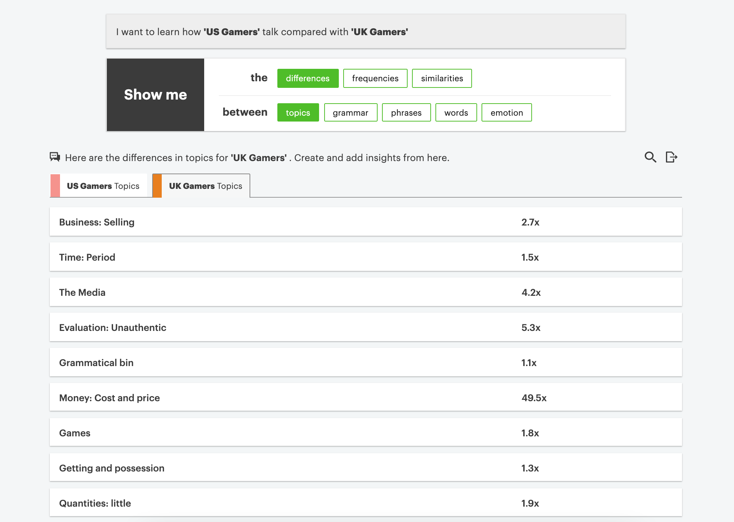734x522 pixels.
Task: Switch to US Gamers Topics tab
Action: [x=103, y=186]
